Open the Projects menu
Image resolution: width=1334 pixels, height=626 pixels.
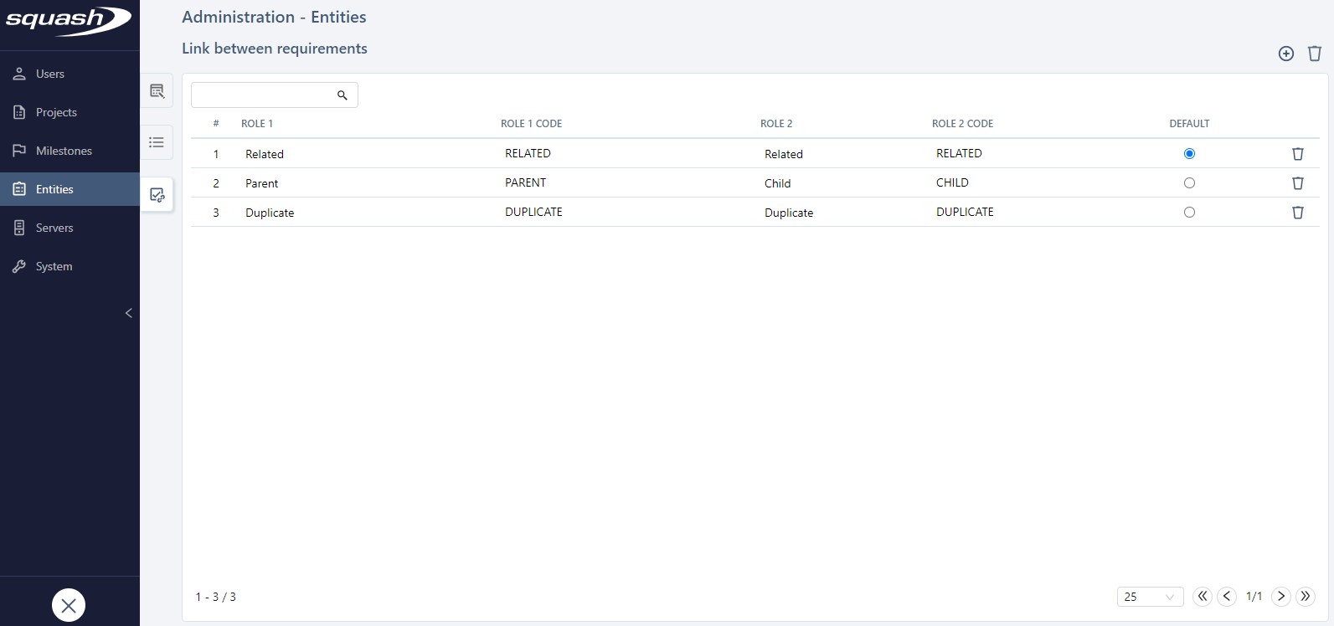56,112
